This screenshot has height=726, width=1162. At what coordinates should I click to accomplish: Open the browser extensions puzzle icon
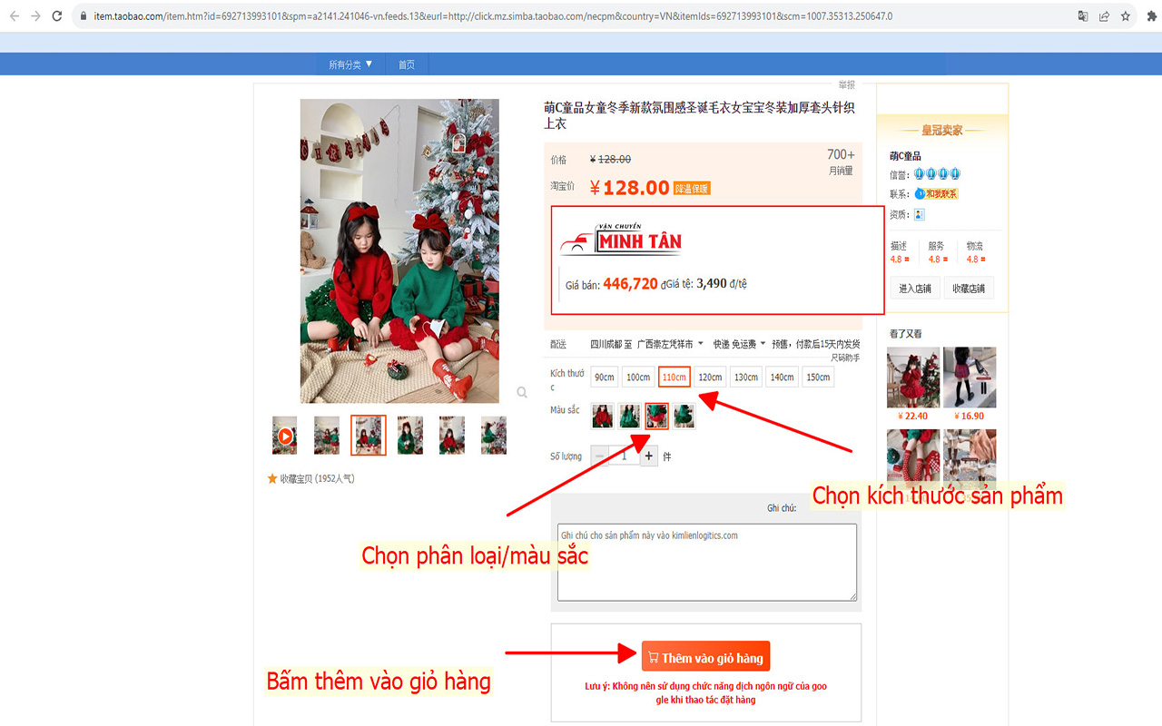click(x=1151, y=15)
